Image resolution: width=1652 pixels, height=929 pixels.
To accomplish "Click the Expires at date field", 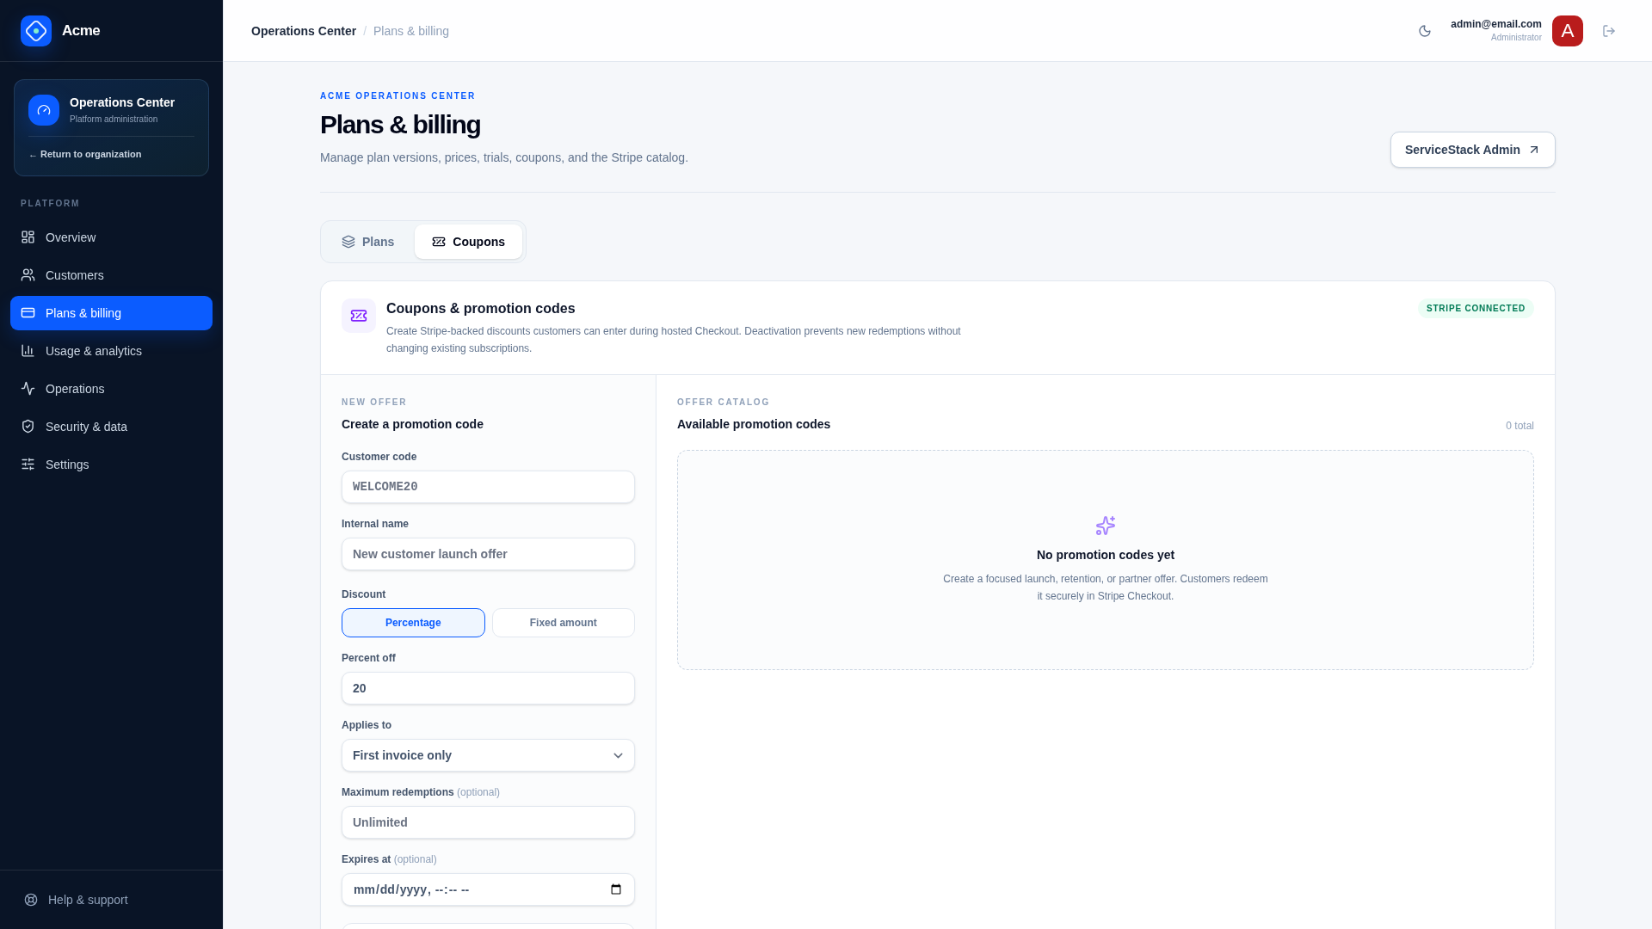I will [x=488, y=889].
